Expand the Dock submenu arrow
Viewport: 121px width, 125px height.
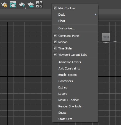point(95,14)
